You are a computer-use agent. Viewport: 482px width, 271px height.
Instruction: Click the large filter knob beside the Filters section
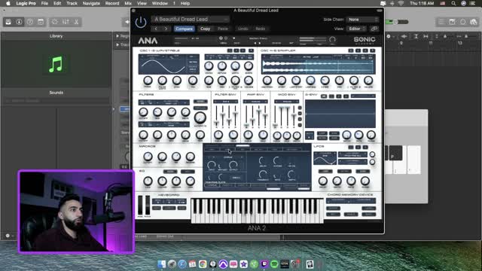tap(200, 117)
